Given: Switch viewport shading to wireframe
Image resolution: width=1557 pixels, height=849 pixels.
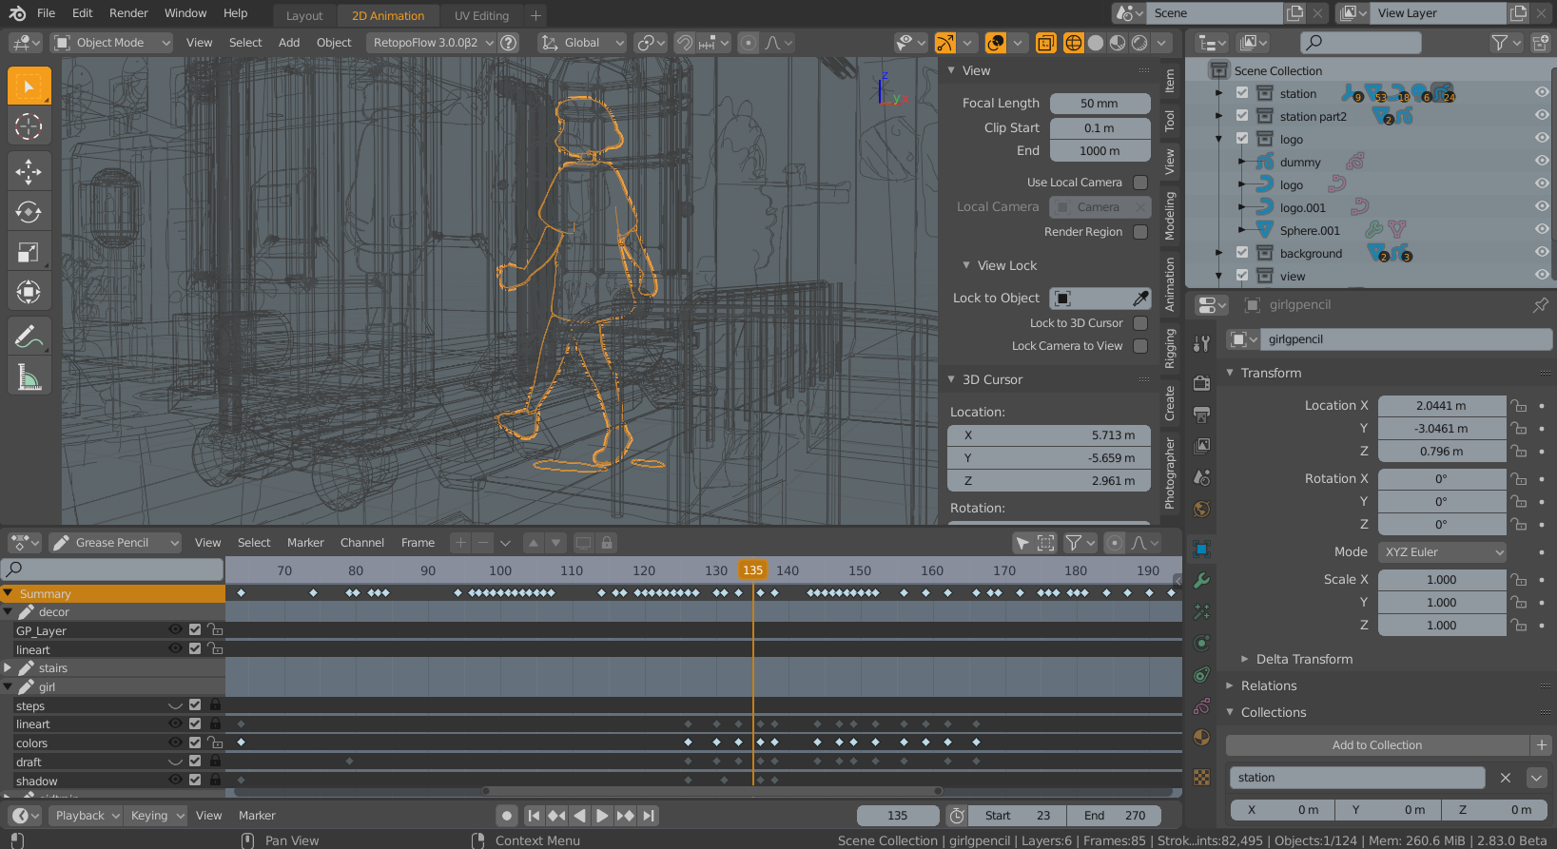Looking at the screenshot, I should [1073, 43].
